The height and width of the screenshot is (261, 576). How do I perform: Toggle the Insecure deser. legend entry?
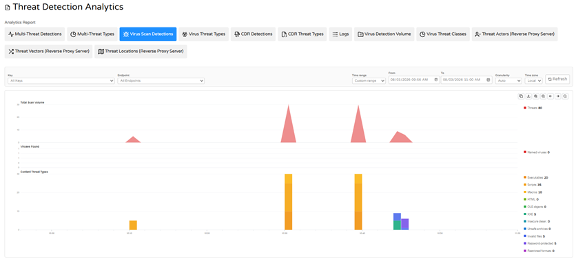coord(537,221)
